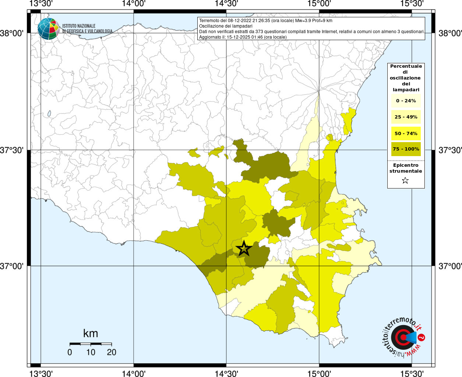Click the 'km' label above the scale bar
This screenshot has width=462, height=377.
pos(91,334)
